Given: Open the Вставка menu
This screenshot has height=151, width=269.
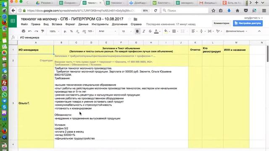Looking at the screenshot, I should tap(57, 24).
